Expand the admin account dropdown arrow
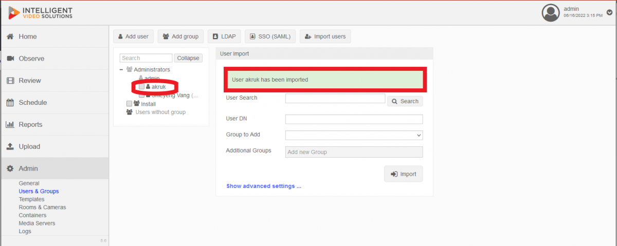Image resolution: width=617 pixels, height=246 pixels. click(610, 13)
